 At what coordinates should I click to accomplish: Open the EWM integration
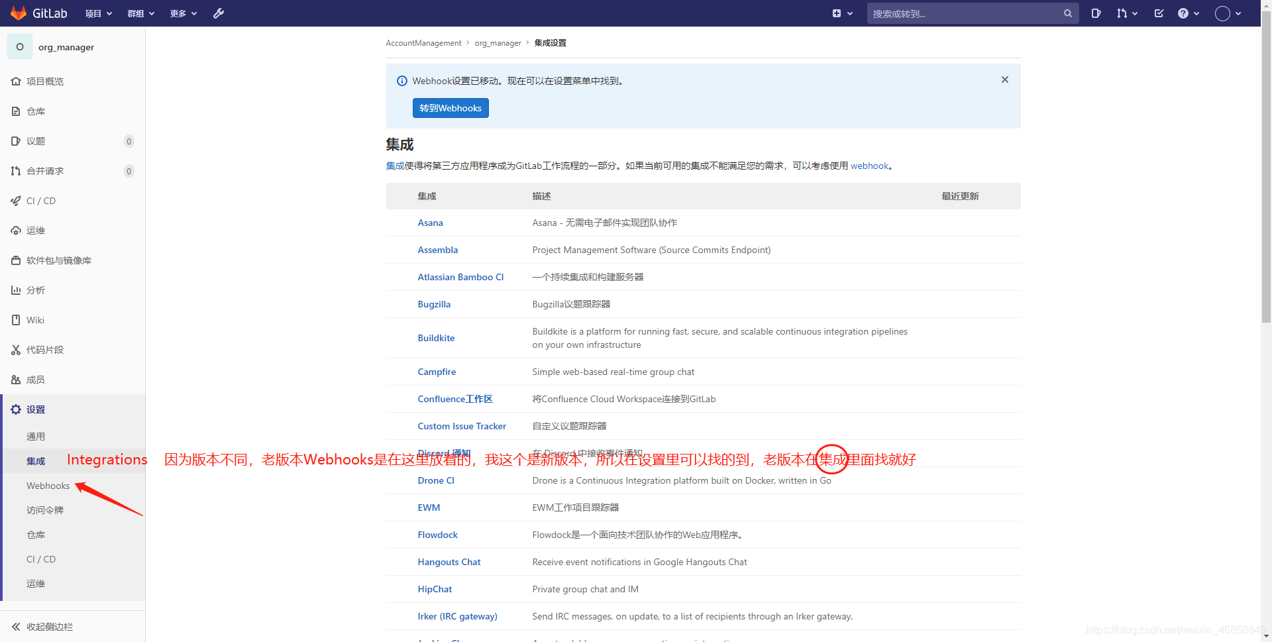click(x=429, y=508)
